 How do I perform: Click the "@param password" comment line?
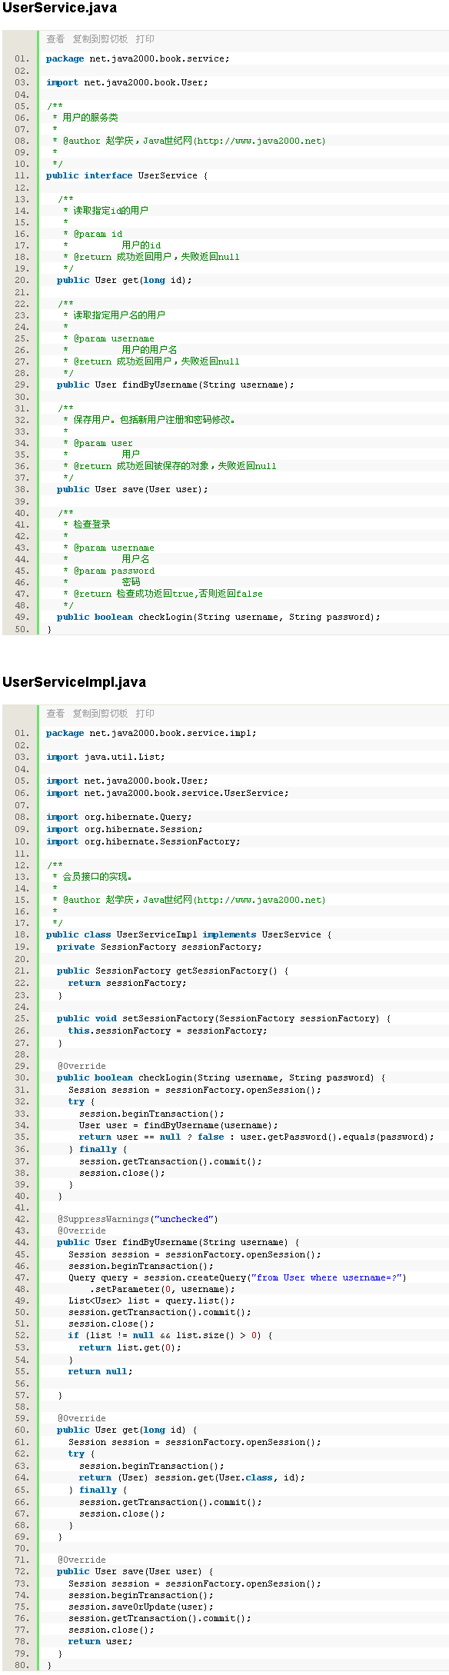click(x=108, y=571)
